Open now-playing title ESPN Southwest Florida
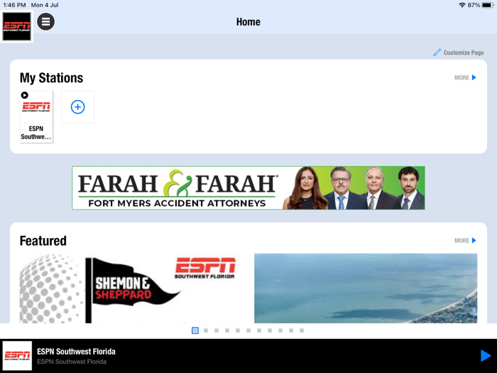 pyautogui.click(x=76, y=352)
